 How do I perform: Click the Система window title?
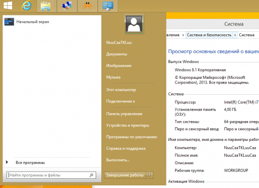point(234,24)
